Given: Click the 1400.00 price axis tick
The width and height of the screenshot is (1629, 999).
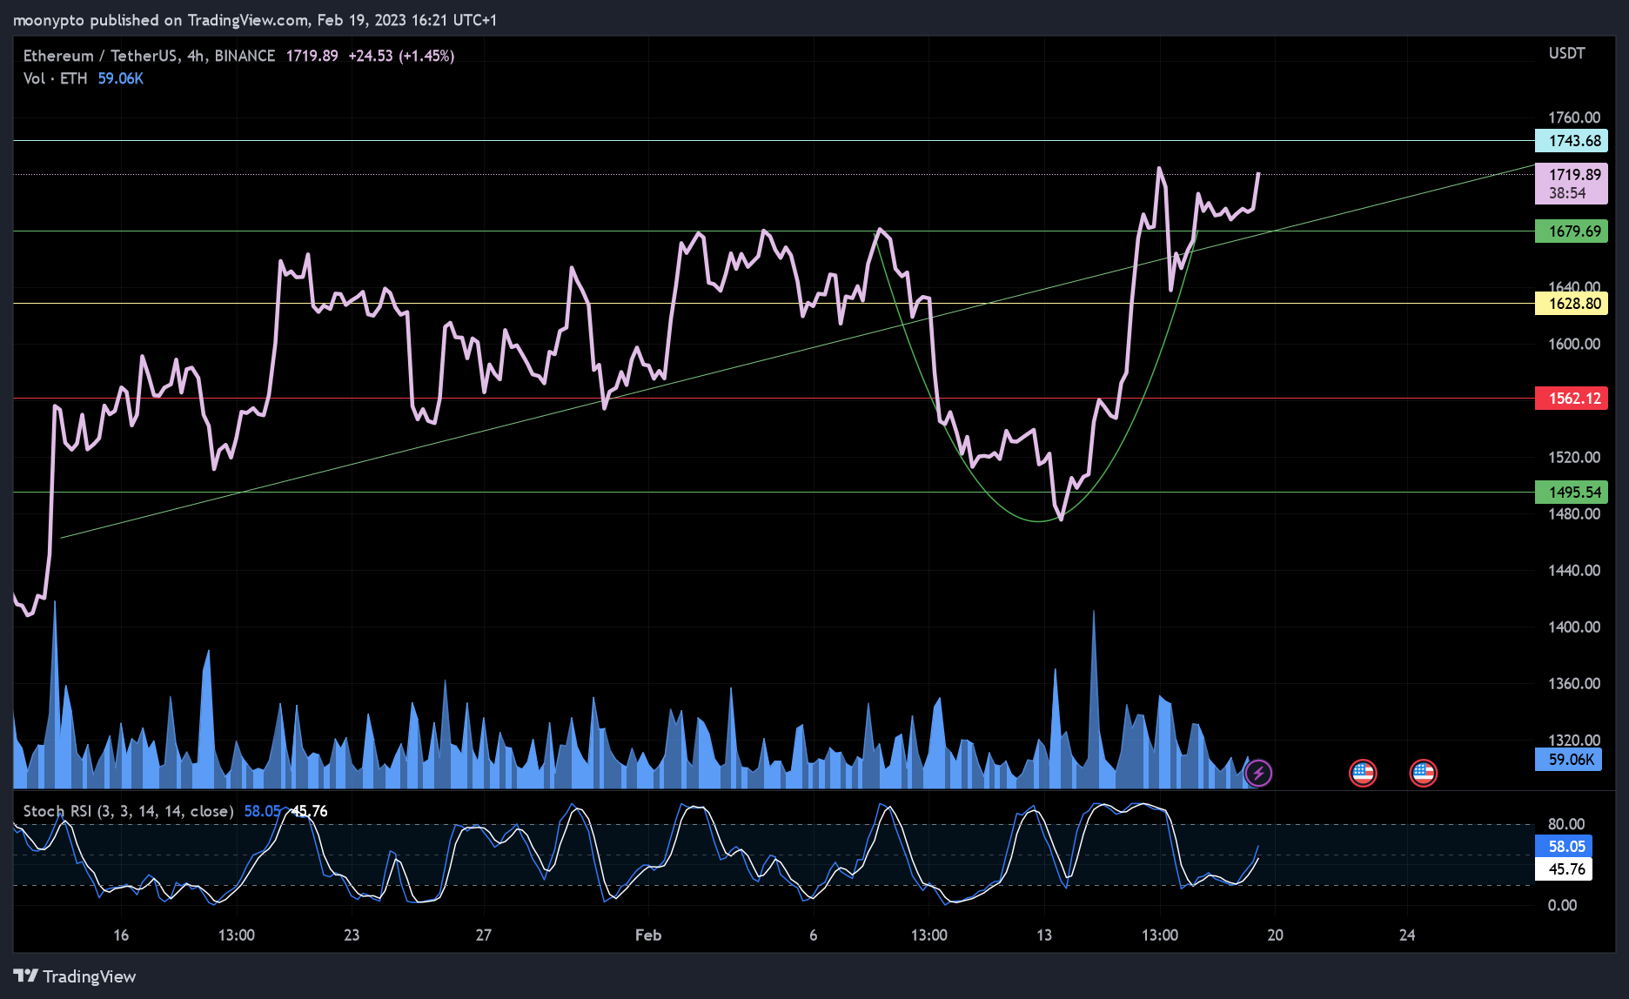Looking at the screenshot, I should click(1574, 627).
